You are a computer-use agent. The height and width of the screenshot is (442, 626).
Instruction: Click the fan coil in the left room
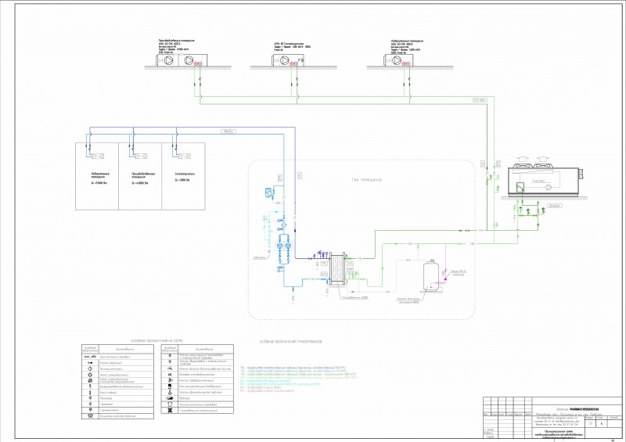pos(99,156)
